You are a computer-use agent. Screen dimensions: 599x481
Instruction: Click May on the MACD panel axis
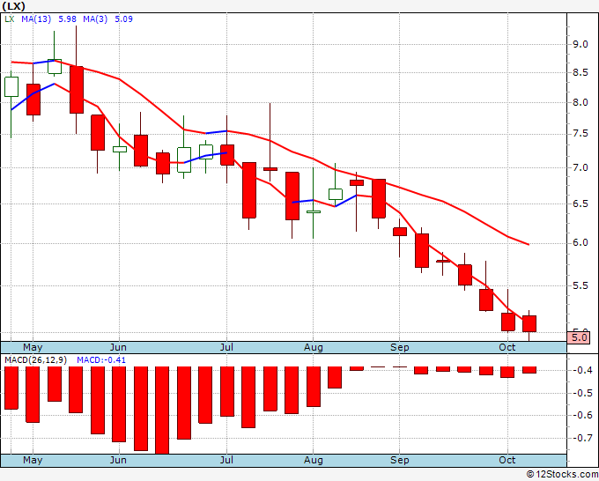click(33, 460)
